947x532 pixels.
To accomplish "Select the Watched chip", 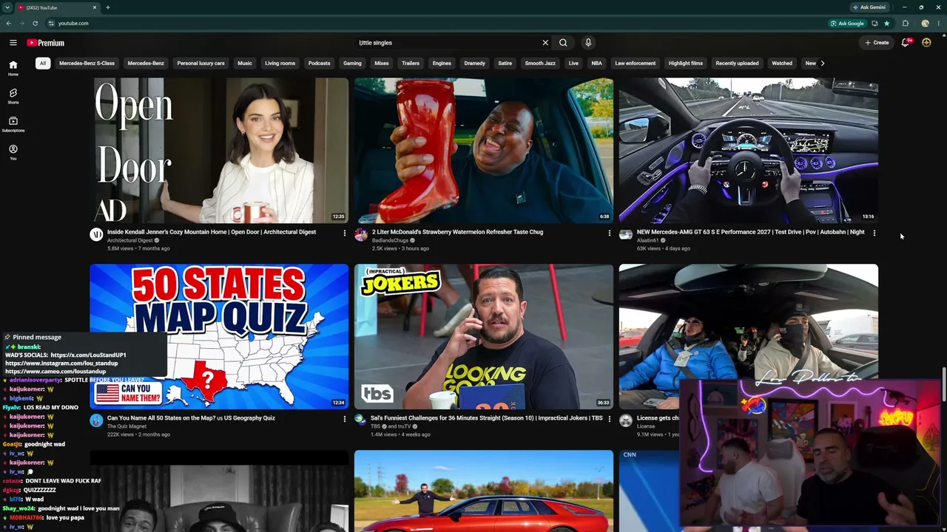I will (x=782, y=63).
